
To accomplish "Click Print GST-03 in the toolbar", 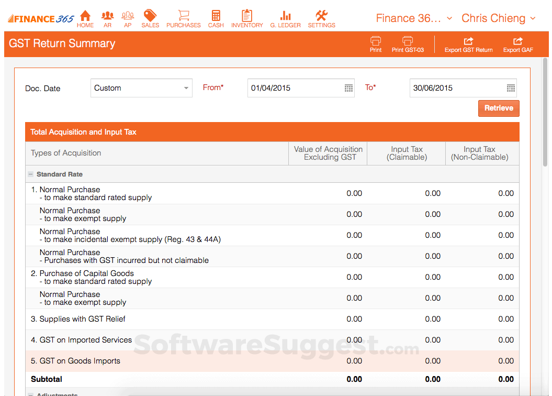I will (x=408, y=45).
